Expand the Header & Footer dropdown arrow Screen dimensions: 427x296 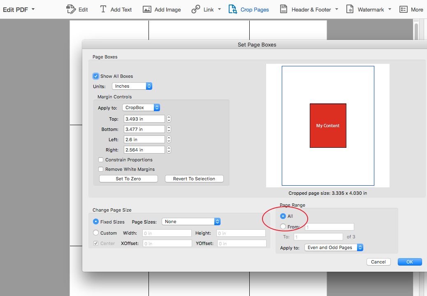[x=336, y=9]
